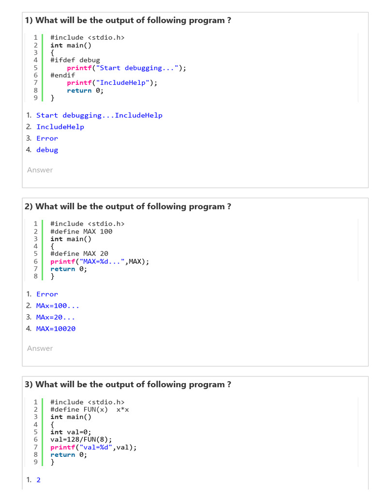Choose the "Error" option under question 2
Image resolution: width=372 pixels, height=496 pixels.
tap(47, 294)
